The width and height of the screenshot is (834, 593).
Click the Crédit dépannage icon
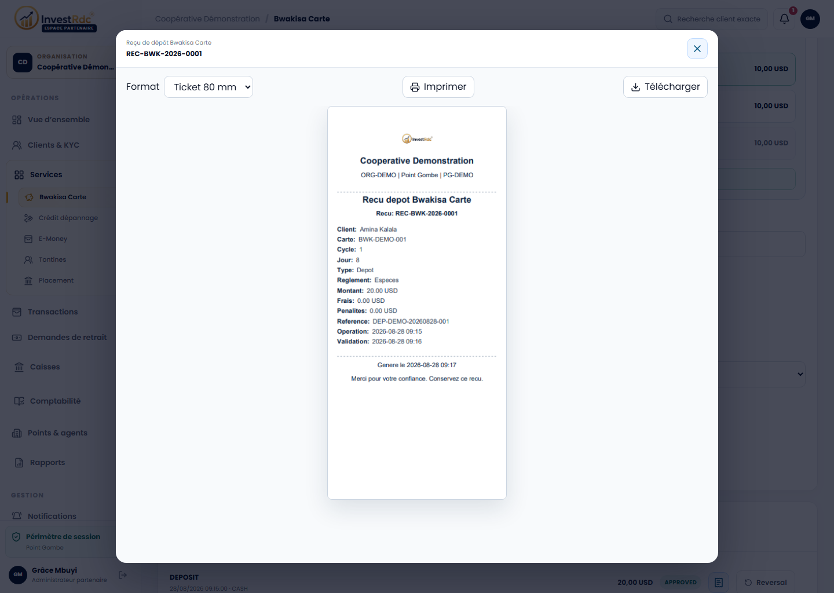tap(28, 218)
